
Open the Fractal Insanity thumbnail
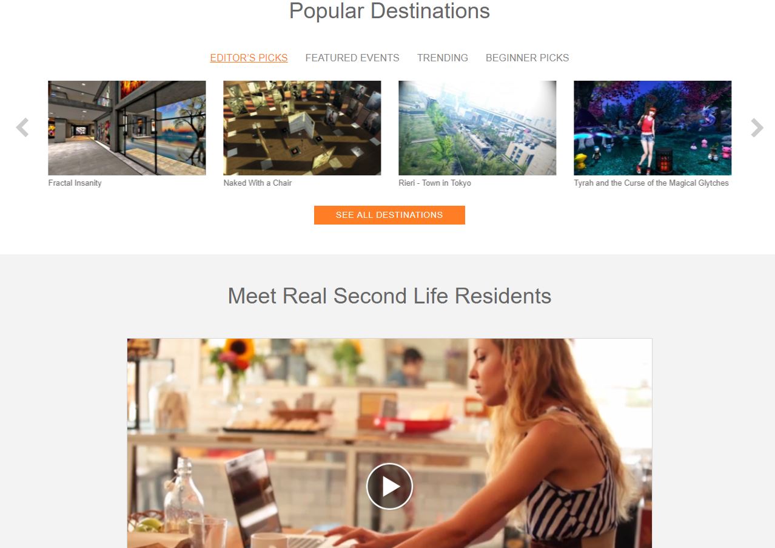[x=127, y=128]
